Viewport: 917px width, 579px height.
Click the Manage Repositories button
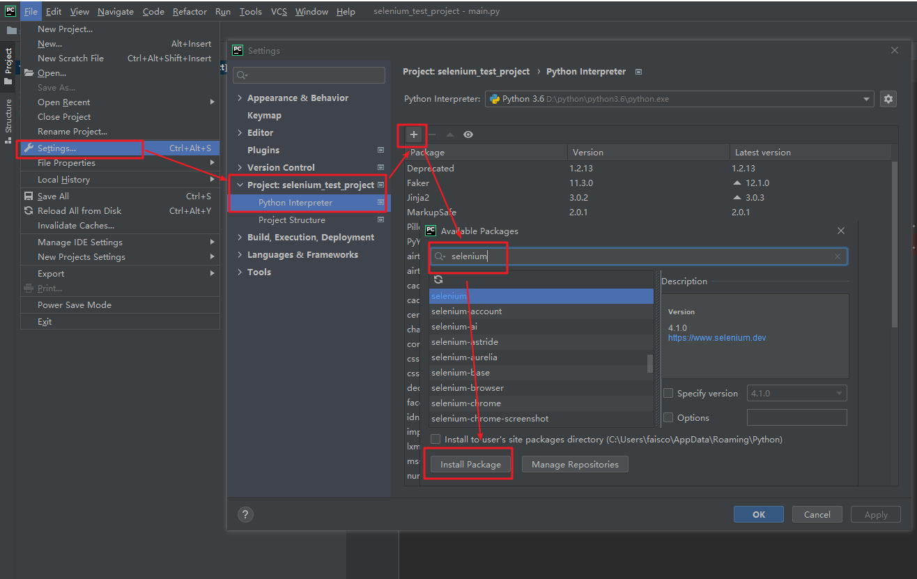pos(575,464)
